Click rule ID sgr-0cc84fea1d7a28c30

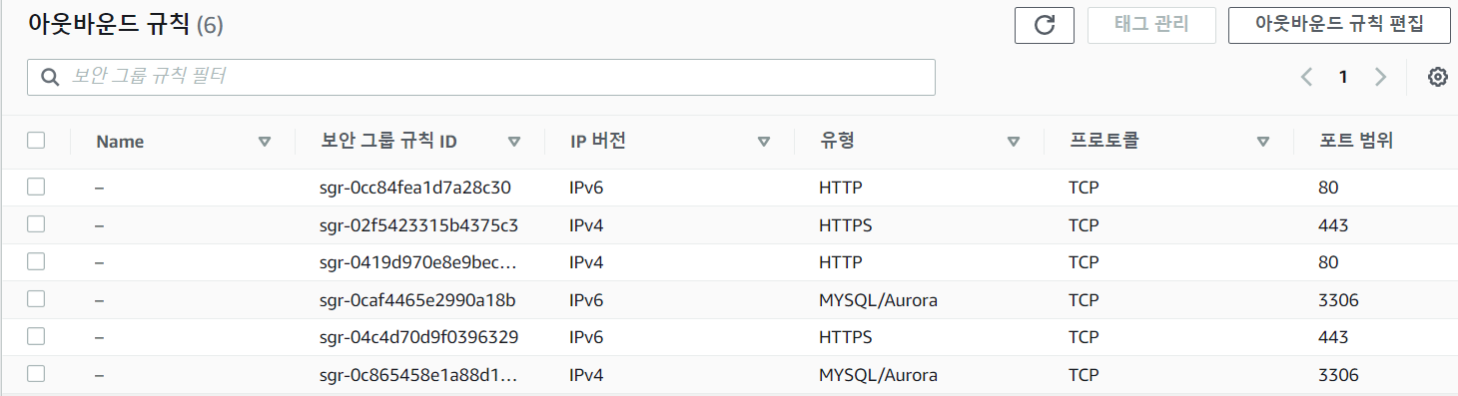415,188
